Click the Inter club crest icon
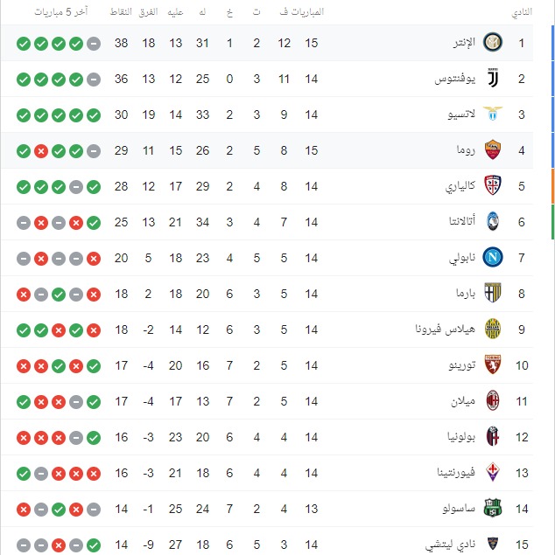Image resolution: width=555 pixels, height=555 pixels. tap(493, 43)
